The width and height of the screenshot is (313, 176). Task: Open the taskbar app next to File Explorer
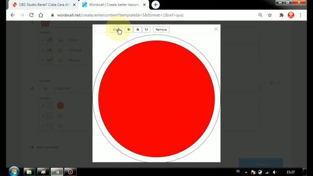(43, 172)
